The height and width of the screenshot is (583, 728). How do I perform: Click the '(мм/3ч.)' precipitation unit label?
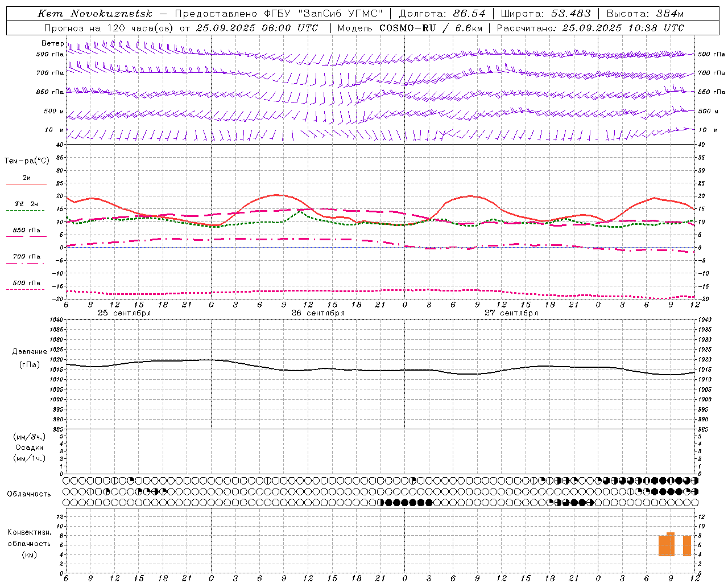coord(30,437)
